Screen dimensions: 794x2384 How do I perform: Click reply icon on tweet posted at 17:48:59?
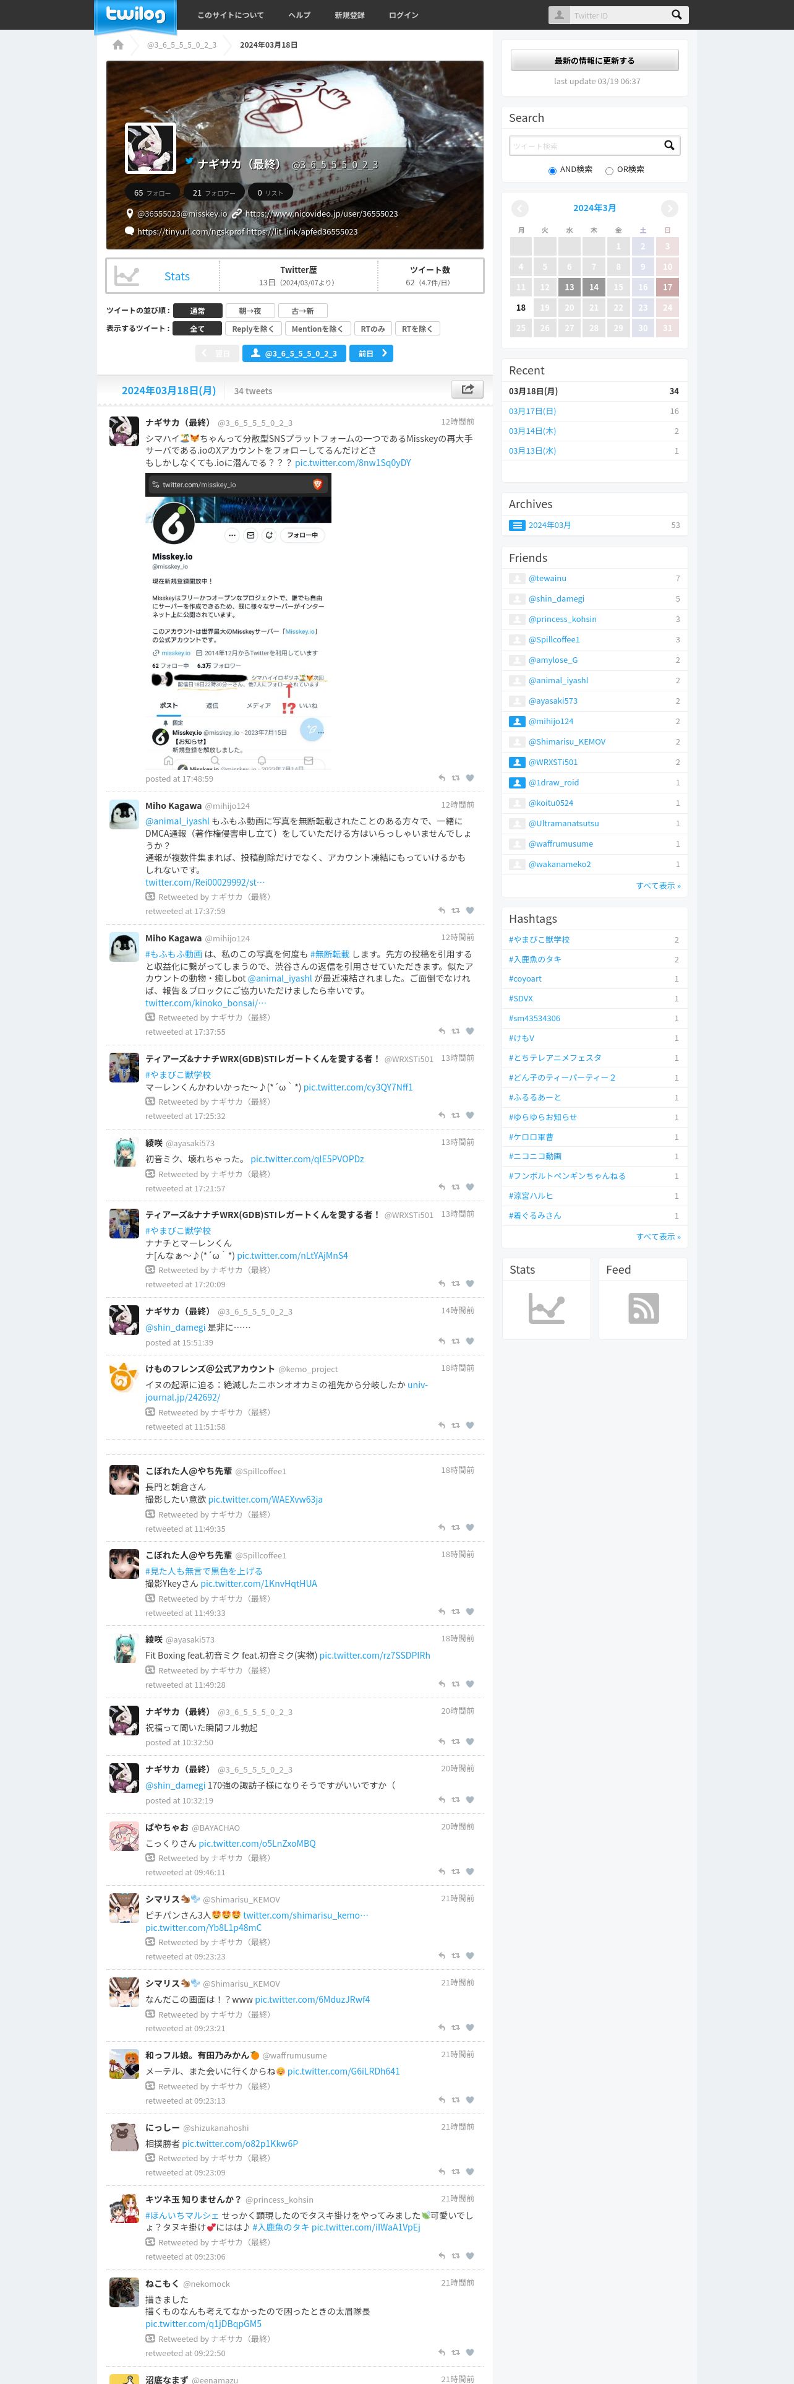(x=442, y=779)
